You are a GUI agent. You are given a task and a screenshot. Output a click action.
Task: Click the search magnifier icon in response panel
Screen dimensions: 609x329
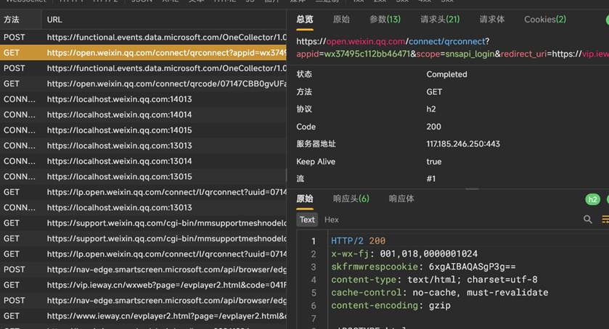click(x=588, y=220)
